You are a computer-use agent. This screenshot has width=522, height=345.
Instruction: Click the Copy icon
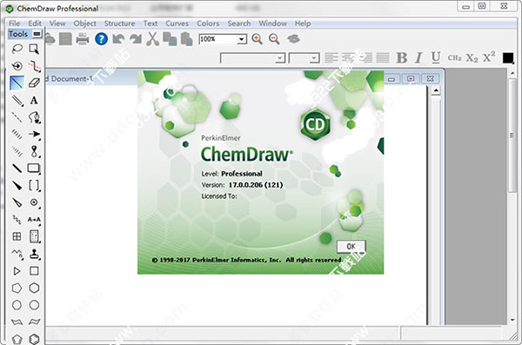(170, 39)
